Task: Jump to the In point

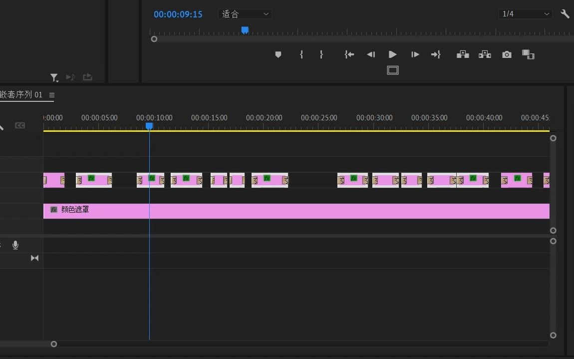Action: click(x=349, y=54)
